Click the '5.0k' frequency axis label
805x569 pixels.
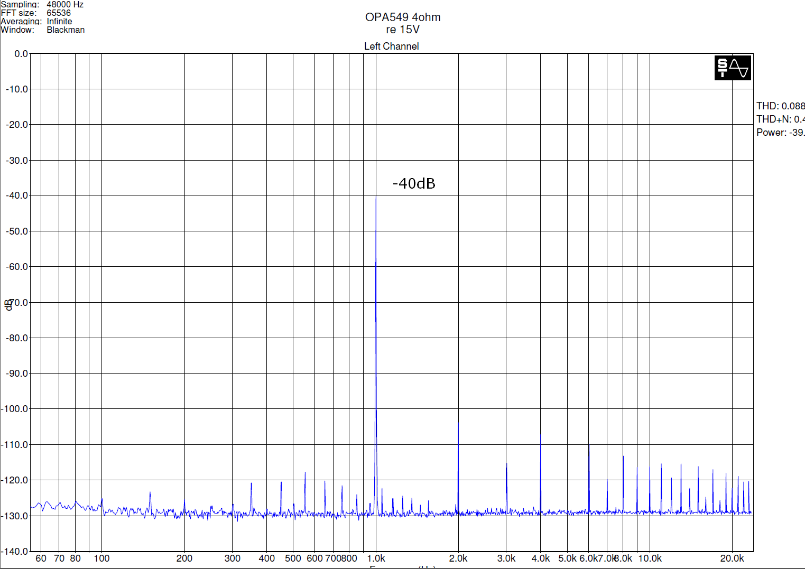point(567,558)
